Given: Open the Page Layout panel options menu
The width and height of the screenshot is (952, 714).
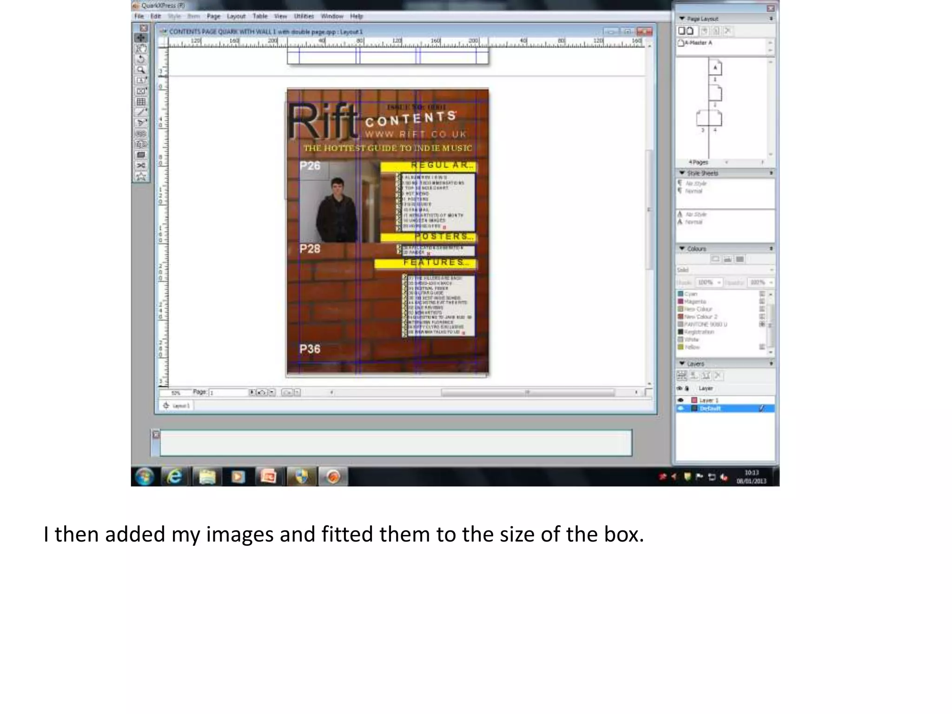Looking at the screenshot, I should pyautogui.click(x=771, y=19).
